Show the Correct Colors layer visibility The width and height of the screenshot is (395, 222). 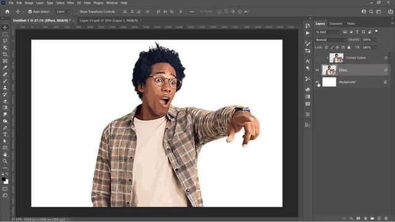[x=317, y=58]
